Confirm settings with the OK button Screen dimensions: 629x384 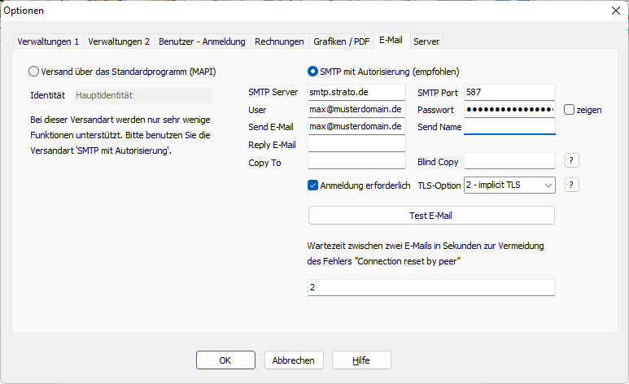[x=225, y=360]
